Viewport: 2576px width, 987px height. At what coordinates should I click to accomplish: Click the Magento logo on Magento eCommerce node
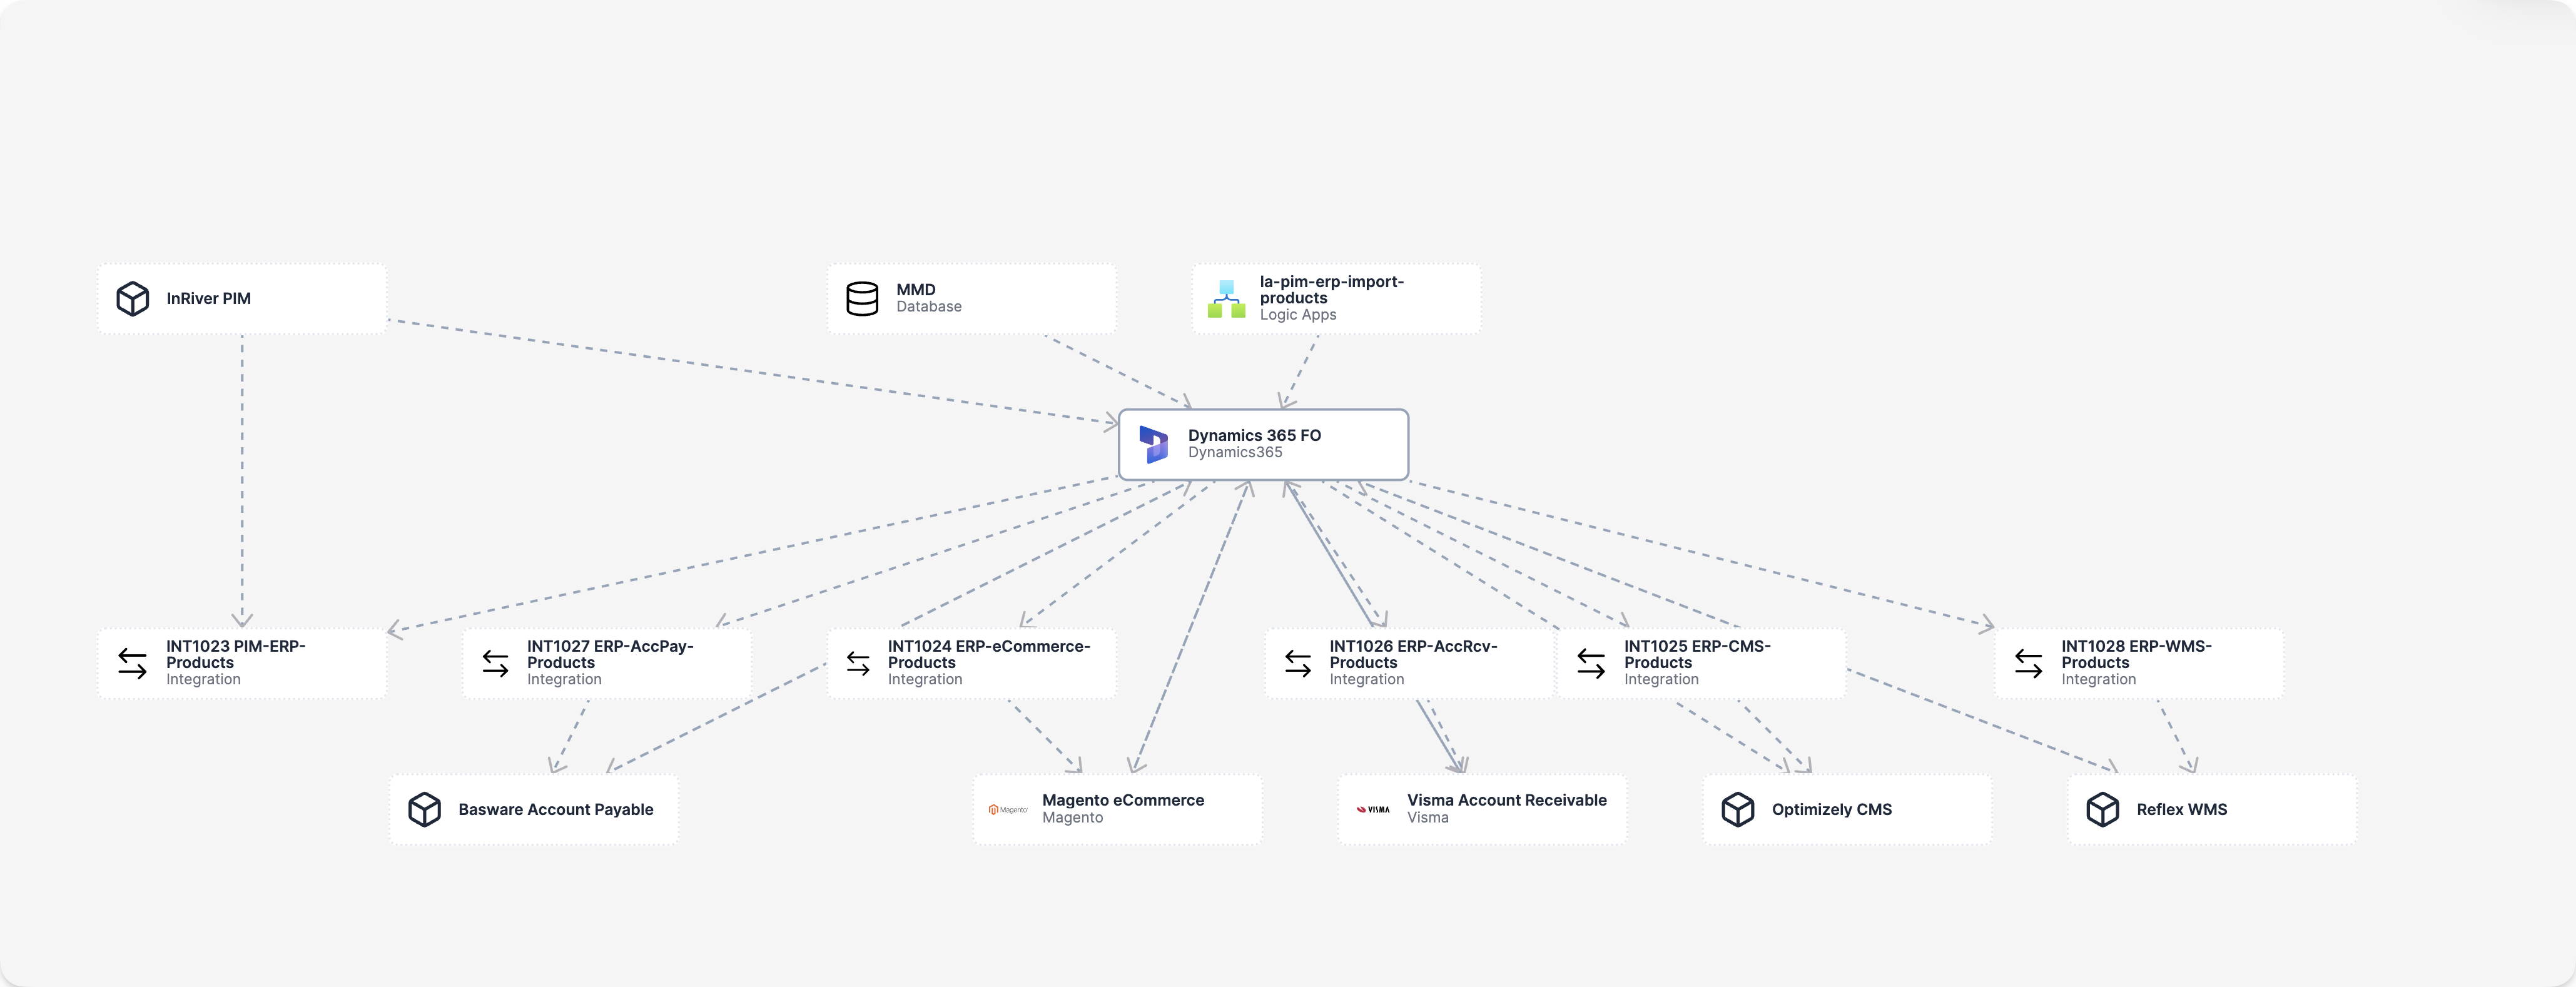coord(1007,809)
